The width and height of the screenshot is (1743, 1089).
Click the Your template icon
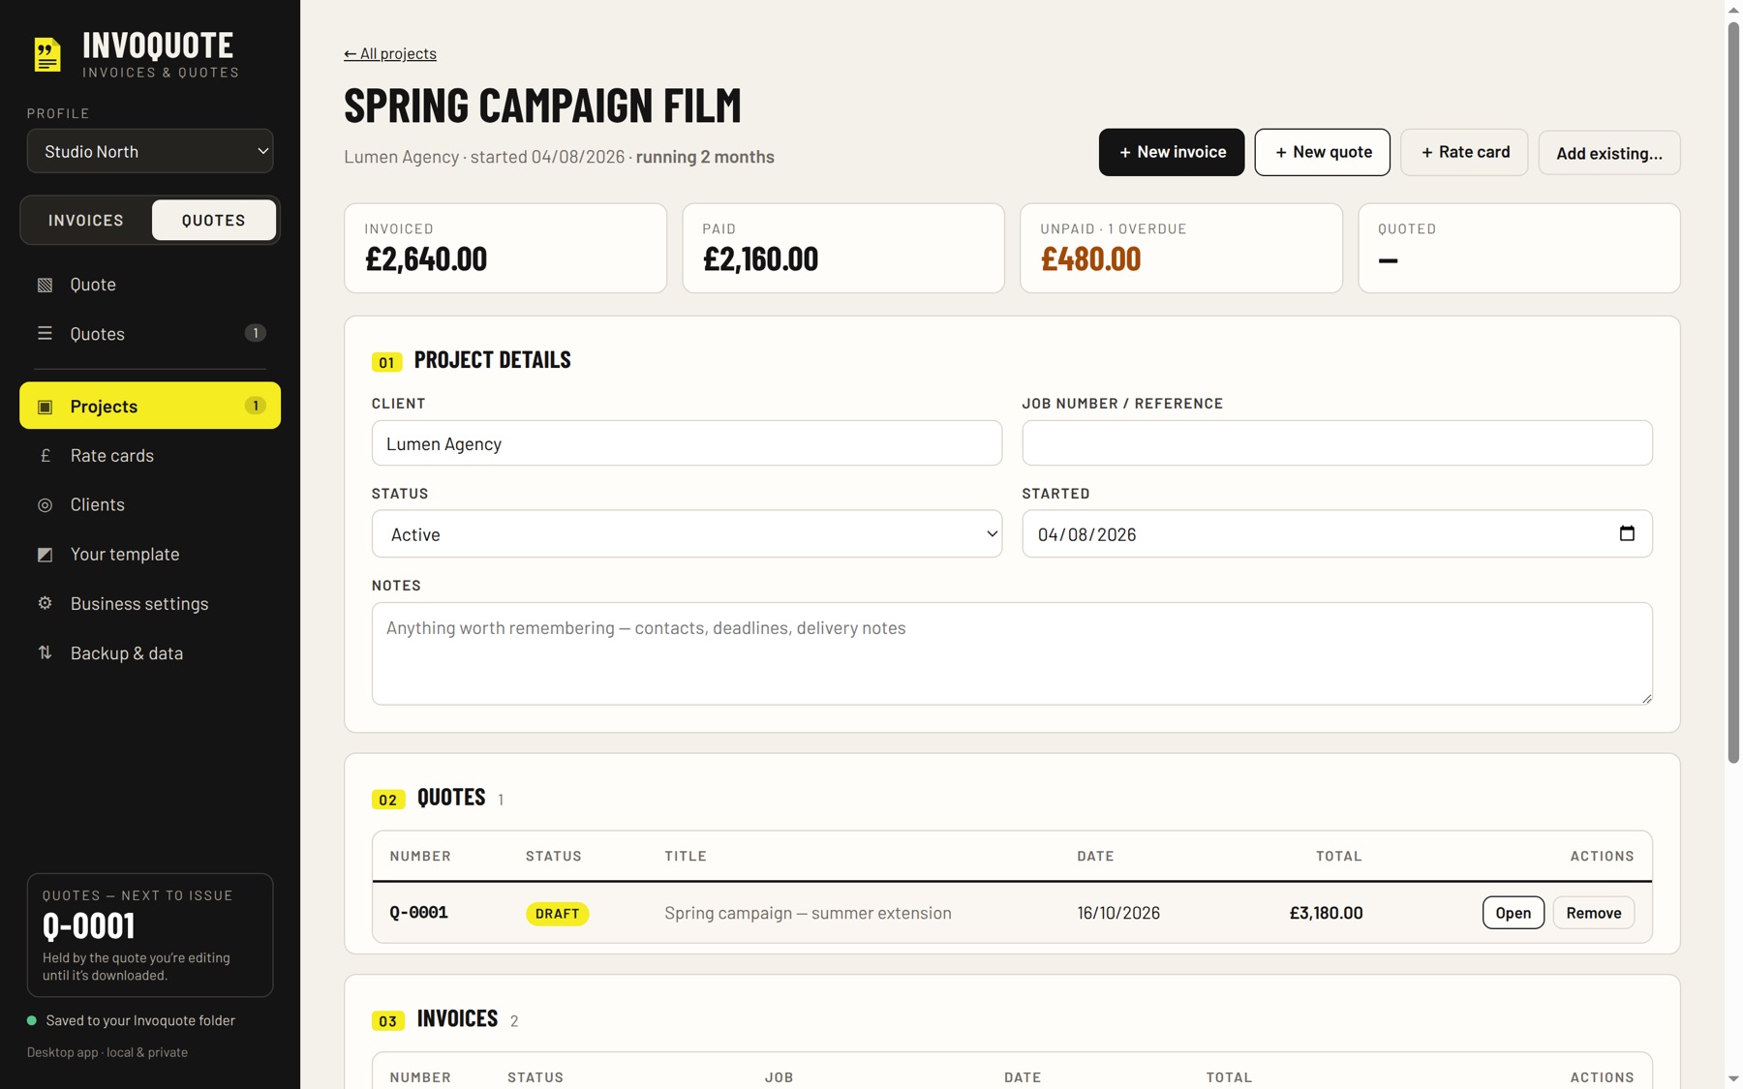(x=45, y=554)
